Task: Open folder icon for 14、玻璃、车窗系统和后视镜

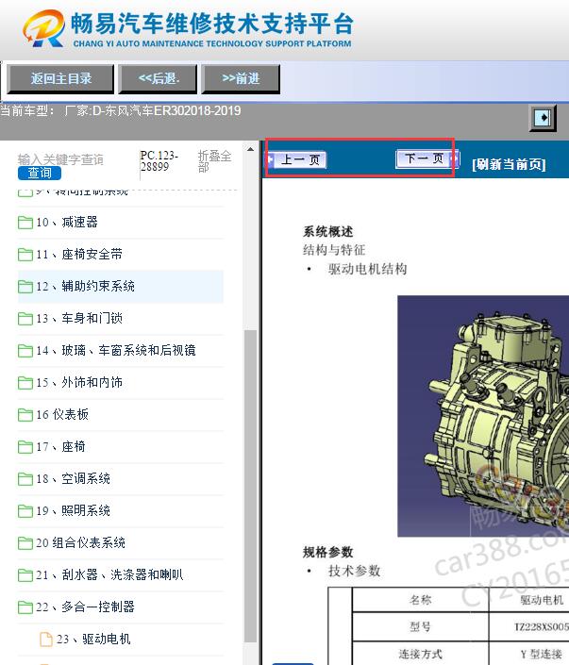Action: pyautogui.click(x=25, y=351)
